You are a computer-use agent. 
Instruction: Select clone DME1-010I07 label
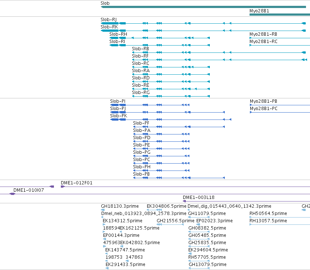28,190
